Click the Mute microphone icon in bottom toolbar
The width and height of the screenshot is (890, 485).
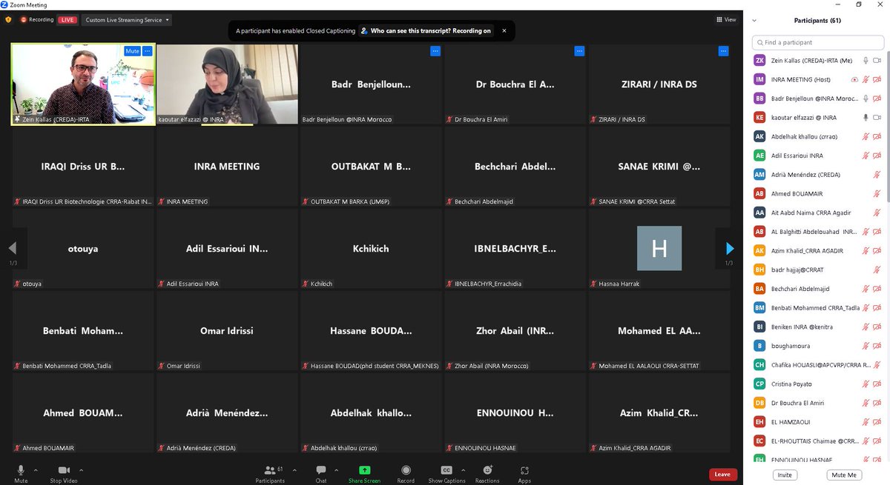[x=21, y=470]
